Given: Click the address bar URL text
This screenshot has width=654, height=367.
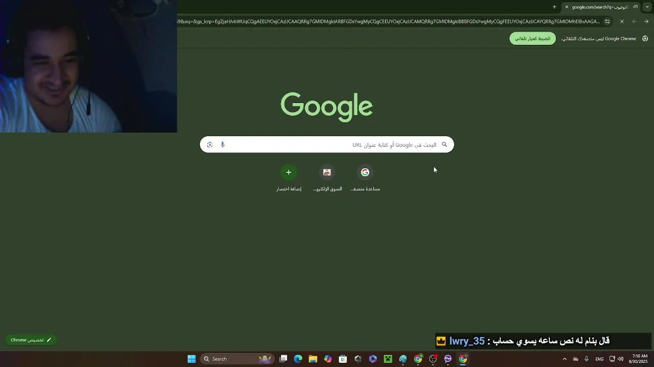Looking at the screenshot, I should click(388, 21).
